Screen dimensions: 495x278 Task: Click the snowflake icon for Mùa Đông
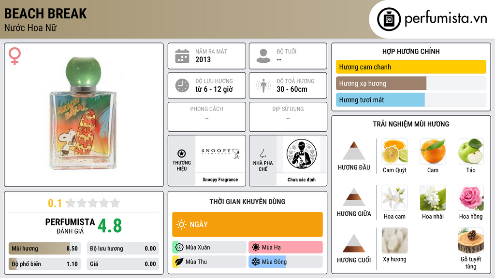(256, 262)
